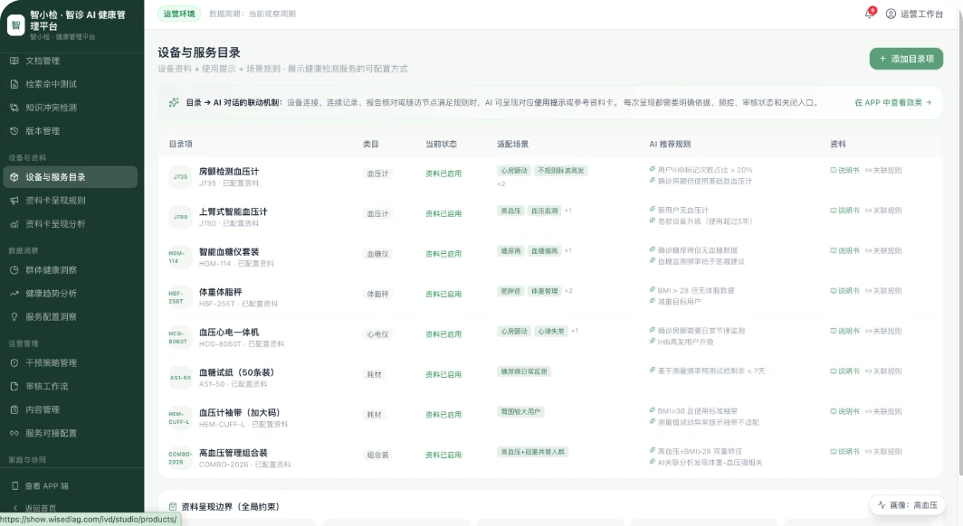963x526 pixels.
Task: Click the 资料呈现边界 section icon
Action: pyautogui.click(x=173, y=507)
